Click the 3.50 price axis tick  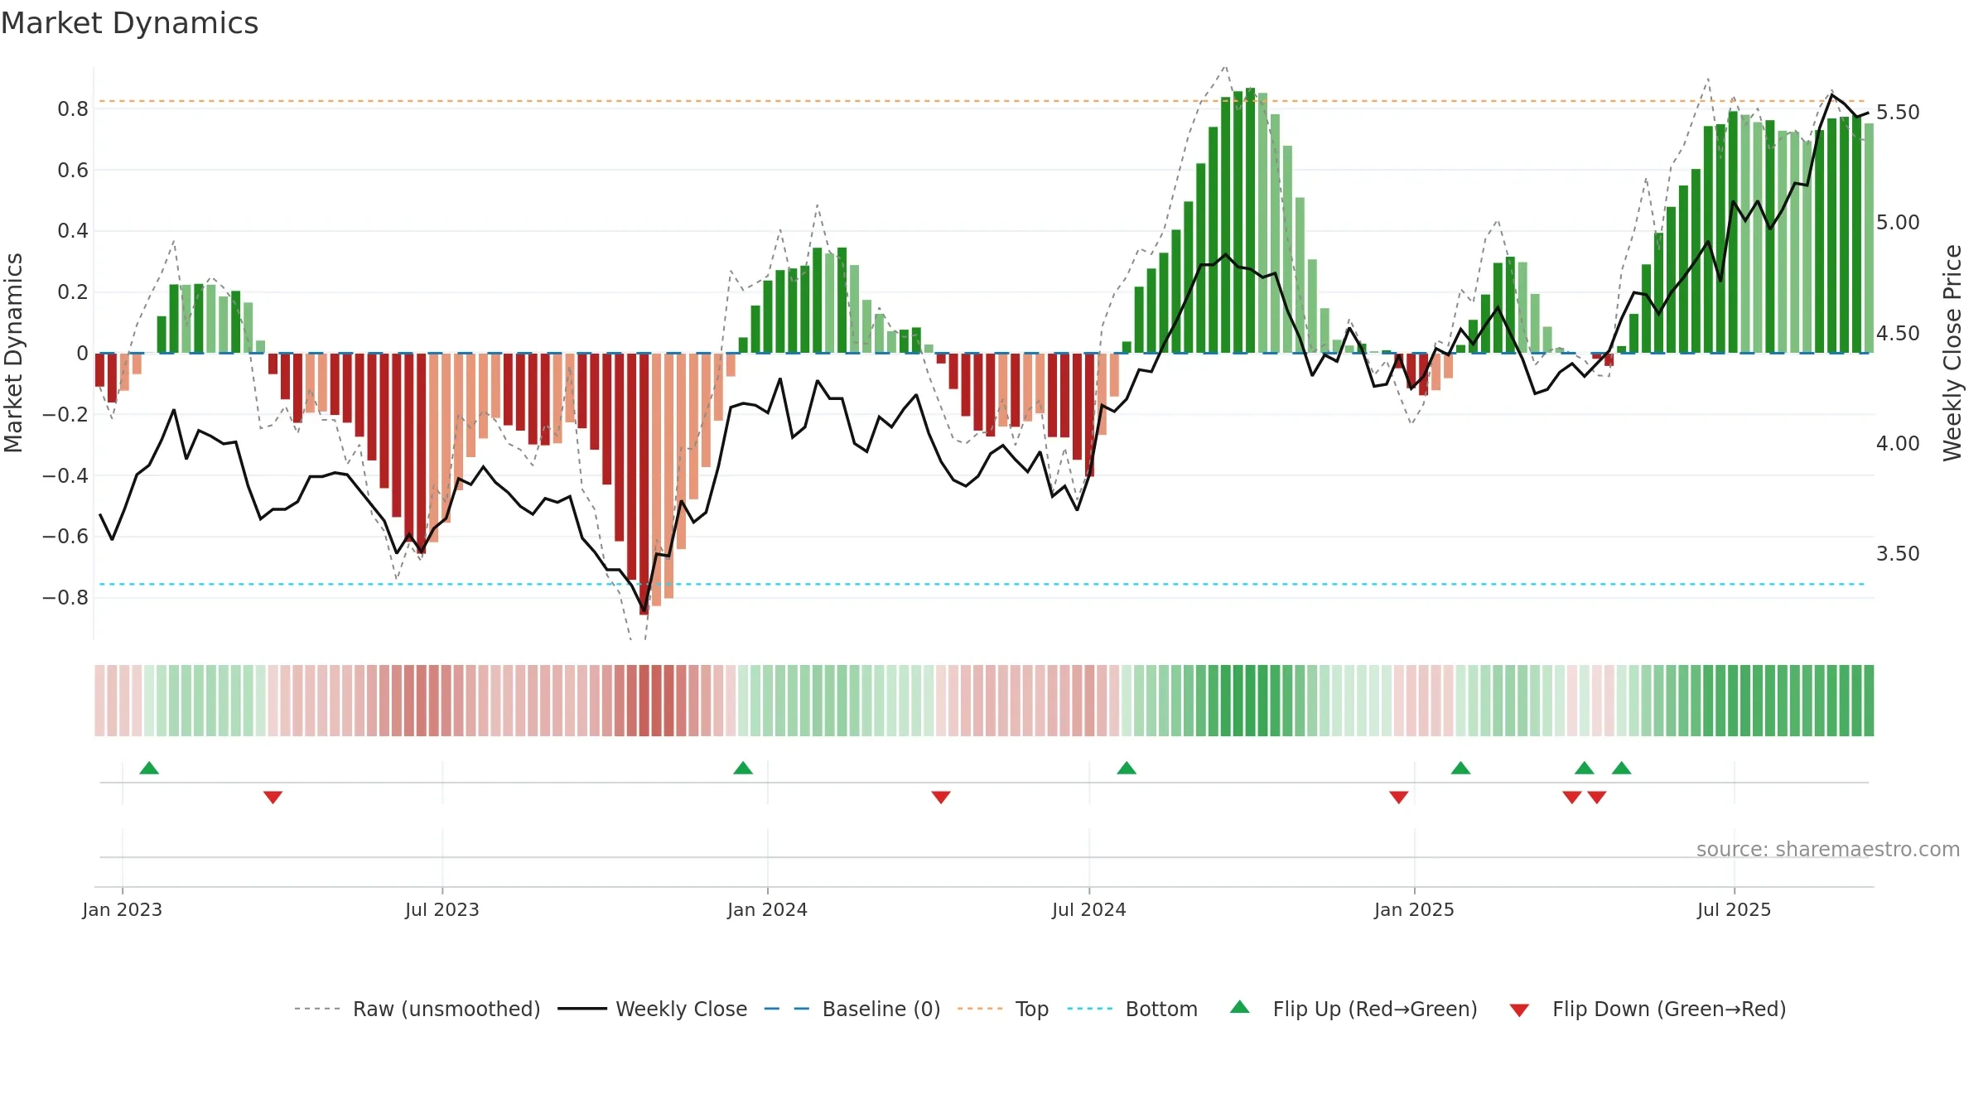click(x=1898, y=553)
